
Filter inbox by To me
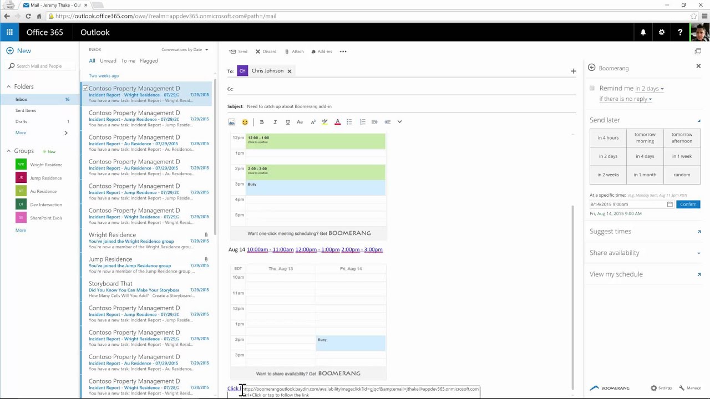click(x=128, y=61)
